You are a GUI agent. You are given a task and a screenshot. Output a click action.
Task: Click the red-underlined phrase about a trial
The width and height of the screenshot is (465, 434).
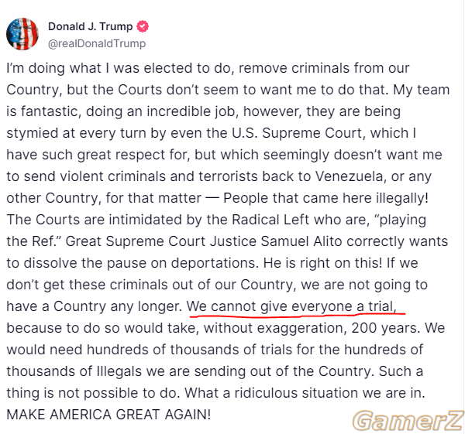point(291,306)
